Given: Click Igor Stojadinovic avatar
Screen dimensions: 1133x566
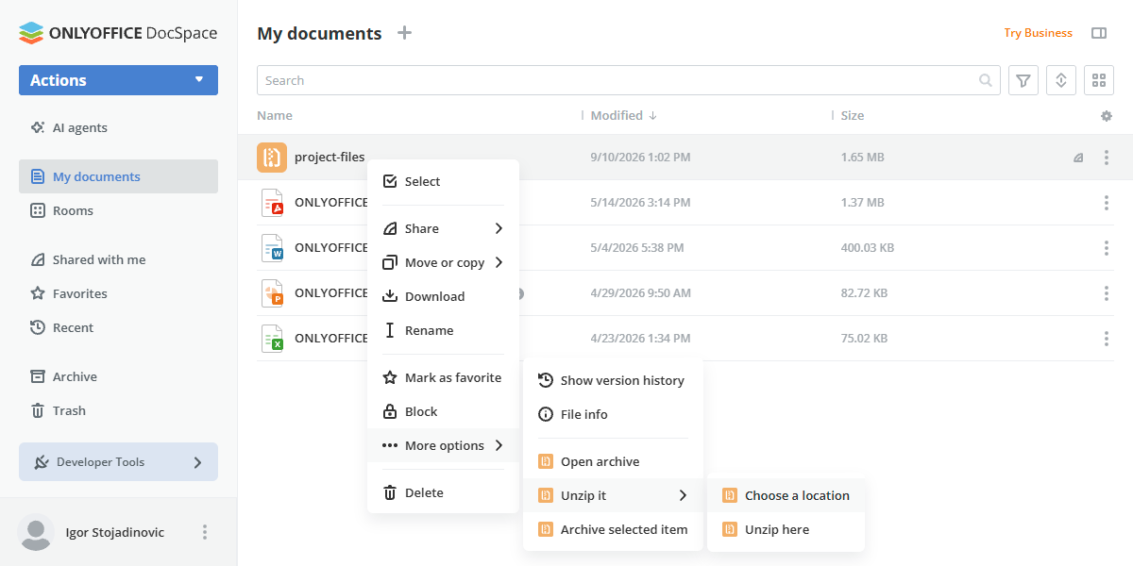Looking at the screenshot, I should click(36, 532).
